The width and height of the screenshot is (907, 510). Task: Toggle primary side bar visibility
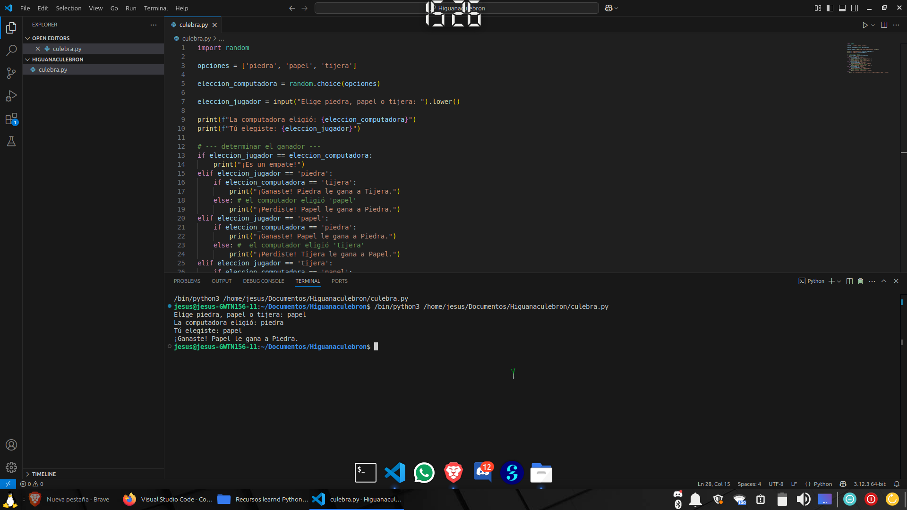tap(830, 8)
